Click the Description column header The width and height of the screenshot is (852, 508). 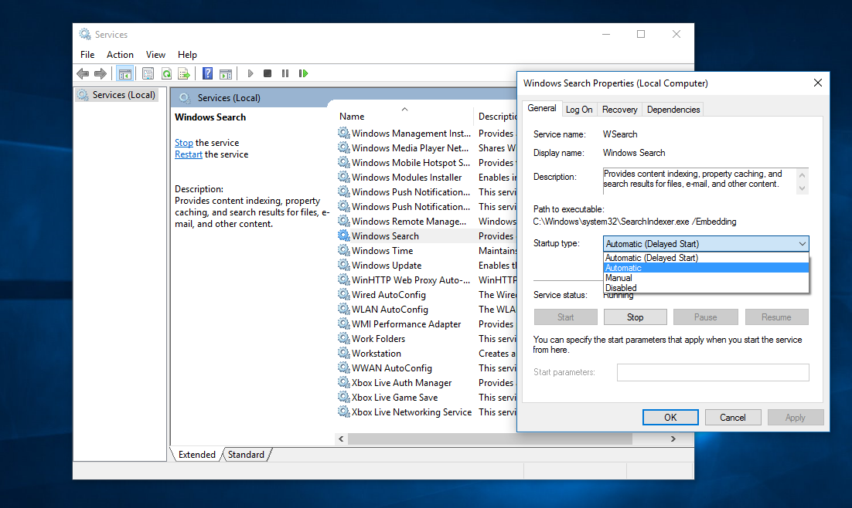(x=496, y=117)
